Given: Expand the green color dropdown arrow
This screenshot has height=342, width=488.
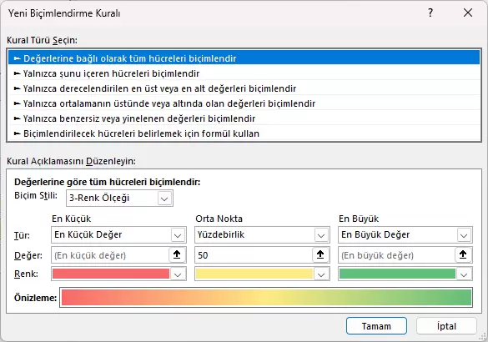Looking at the screenshot, I should coord(464,274).
